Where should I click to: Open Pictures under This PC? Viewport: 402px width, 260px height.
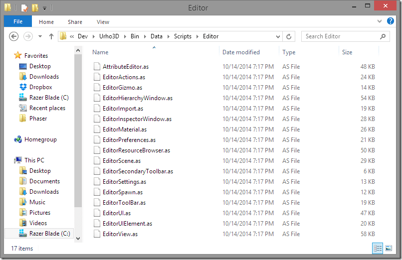click(x=40, y=213)
